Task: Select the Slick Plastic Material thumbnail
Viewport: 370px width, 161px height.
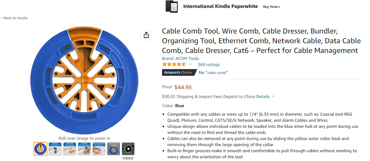Action: click(114, 149)
